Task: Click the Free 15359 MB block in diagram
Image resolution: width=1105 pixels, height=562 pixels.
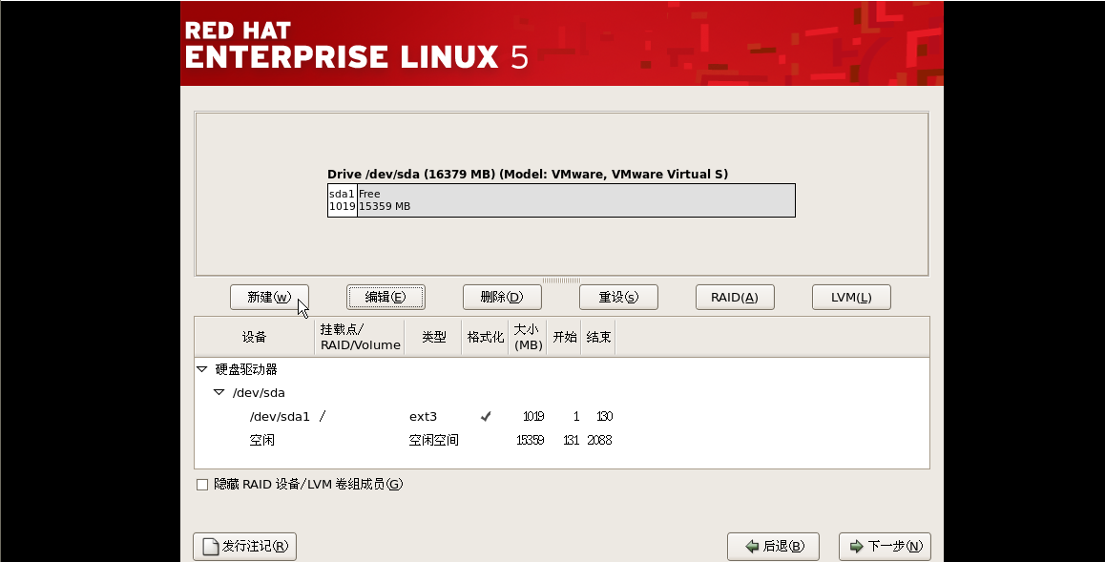Action: tap(575, 200)
